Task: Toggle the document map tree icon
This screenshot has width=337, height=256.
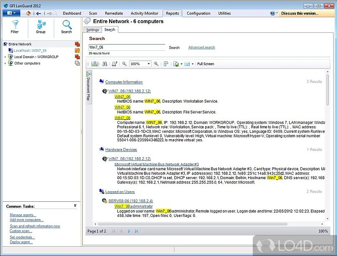Action: point(94,64)
